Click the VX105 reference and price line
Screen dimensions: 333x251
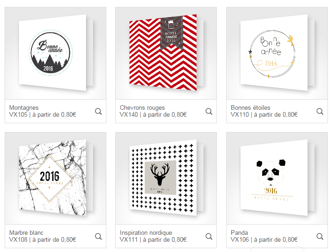click(x=43, y=115)
